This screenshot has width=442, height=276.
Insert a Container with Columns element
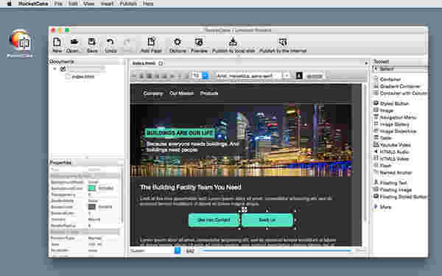click(400, 93)
